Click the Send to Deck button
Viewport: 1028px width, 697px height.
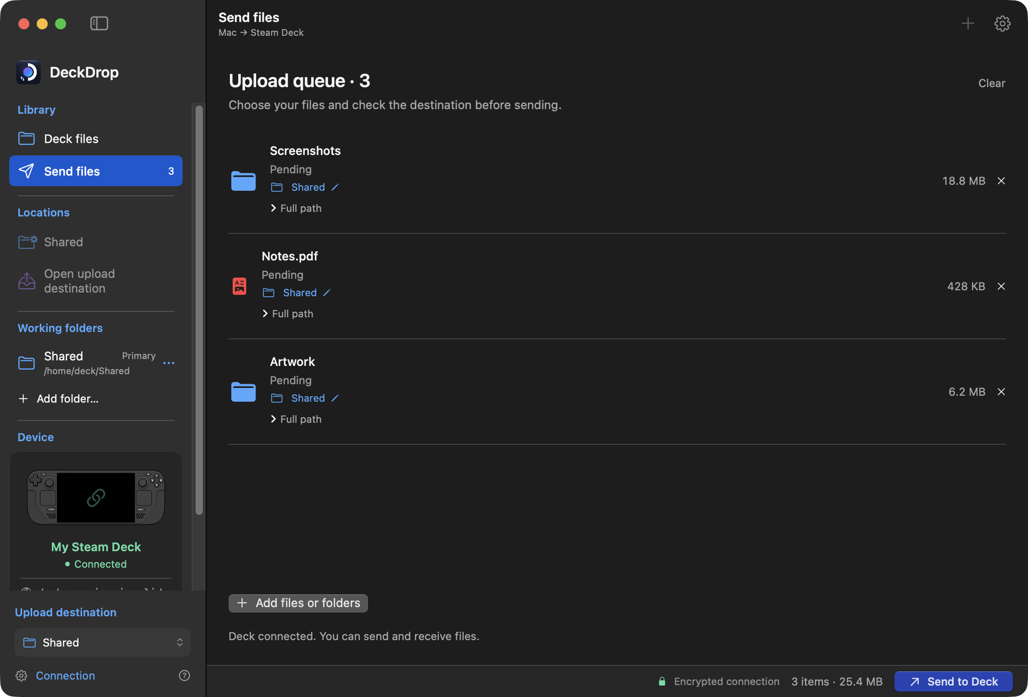(954, 681)
